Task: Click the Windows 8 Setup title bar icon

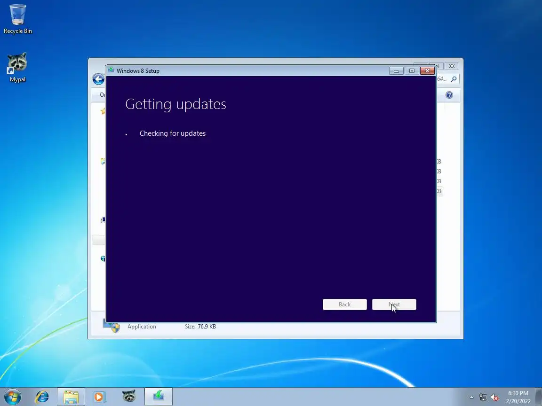Action: [x=111, y=70]
